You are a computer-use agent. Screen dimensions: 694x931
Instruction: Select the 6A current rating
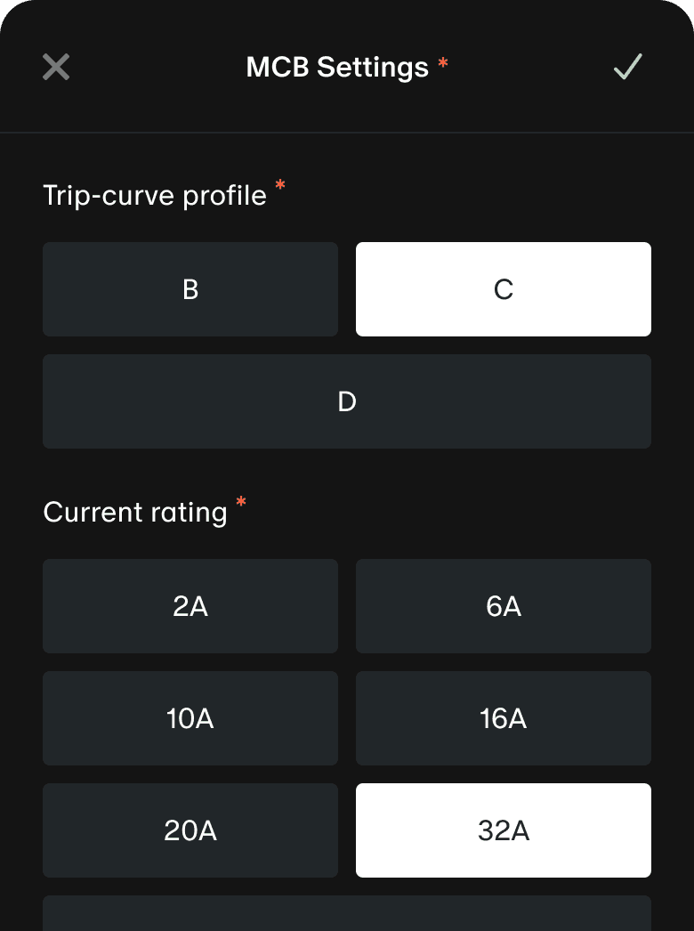[504, 606]
